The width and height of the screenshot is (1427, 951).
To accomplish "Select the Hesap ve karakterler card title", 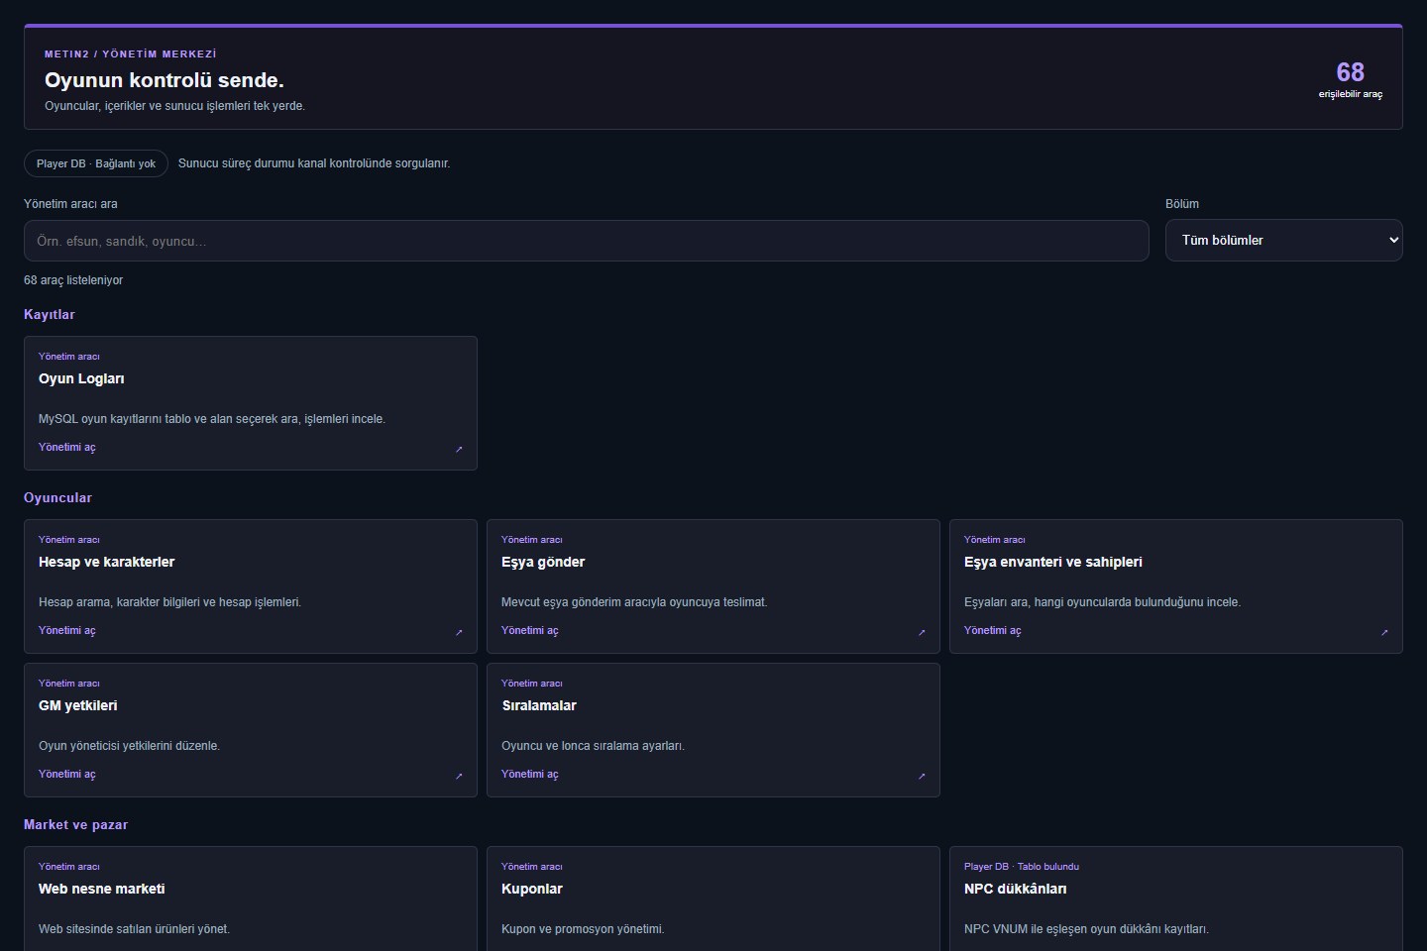I will click(106, 562).
